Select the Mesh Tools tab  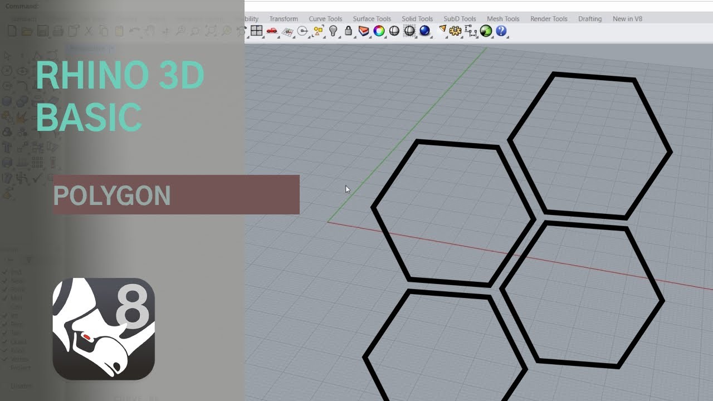click(503, 19)
